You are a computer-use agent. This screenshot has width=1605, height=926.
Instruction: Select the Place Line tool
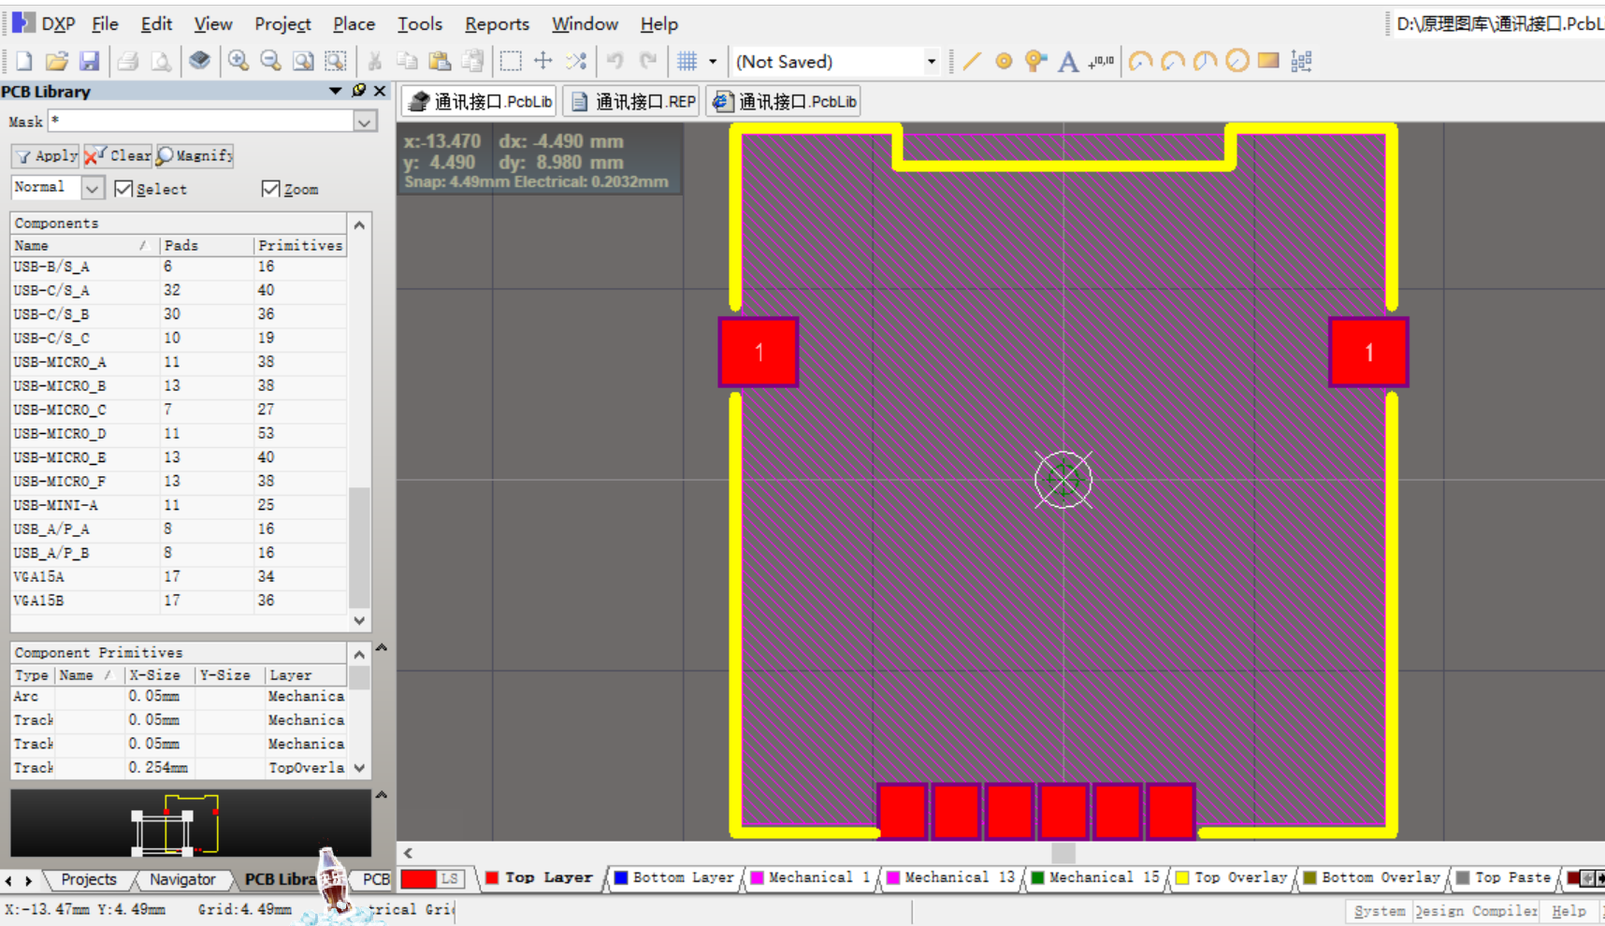[x=972, y=62]
